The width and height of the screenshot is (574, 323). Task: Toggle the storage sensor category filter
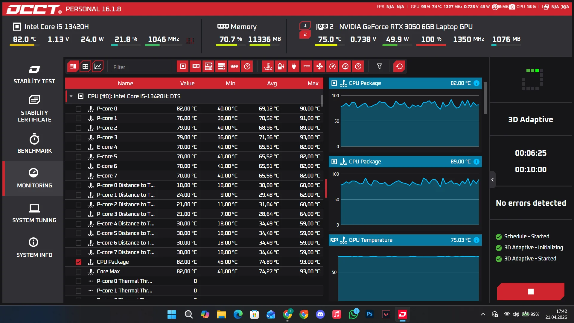click(221, 66)
